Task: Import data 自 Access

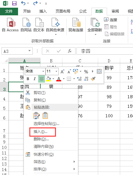Action: (10, 25)
